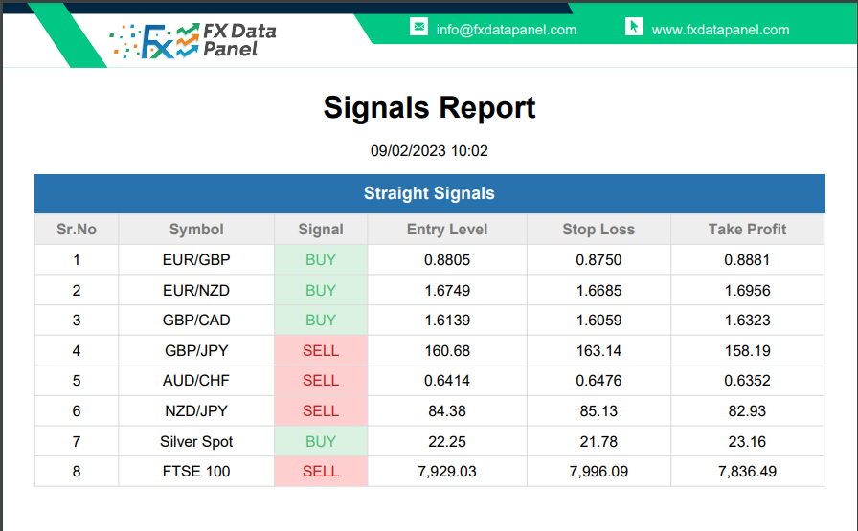Select the EUR/GBP symbol cell
This screenshot has height=531, width=858.
[196, 259]
